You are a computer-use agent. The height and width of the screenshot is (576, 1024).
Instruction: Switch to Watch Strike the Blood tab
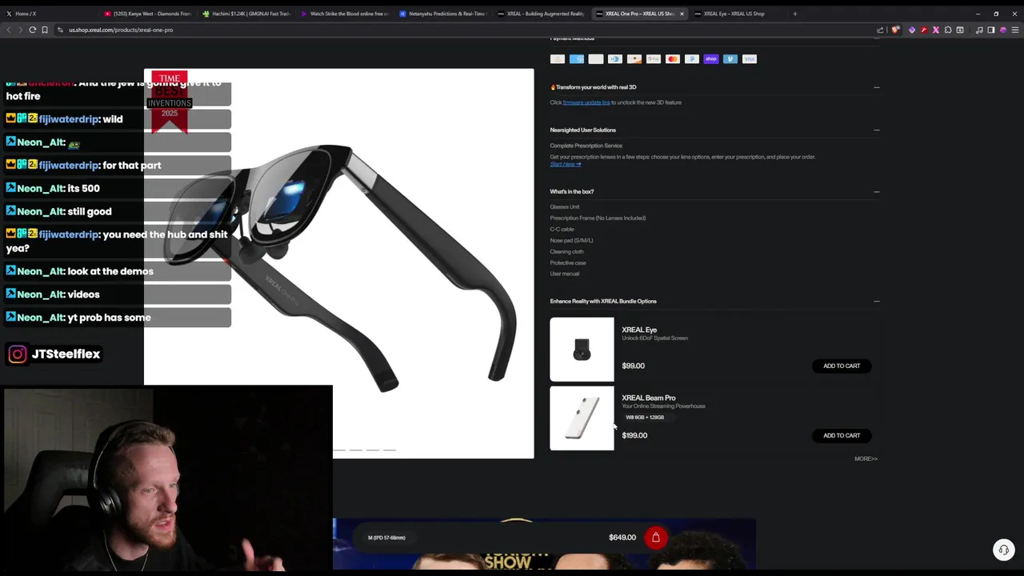tap(345, 14)
